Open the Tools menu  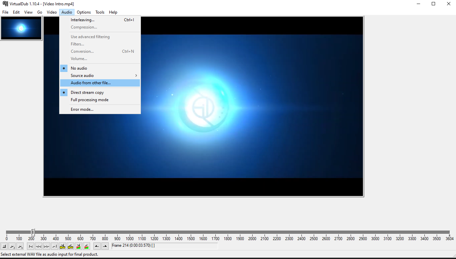pyautogui.click(x=100, y=12)
